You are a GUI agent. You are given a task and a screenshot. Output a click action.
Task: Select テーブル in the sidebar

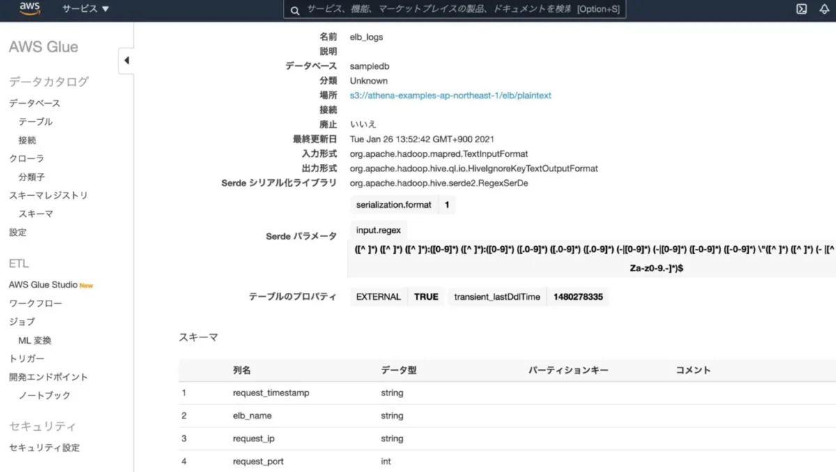click(35, 122)
